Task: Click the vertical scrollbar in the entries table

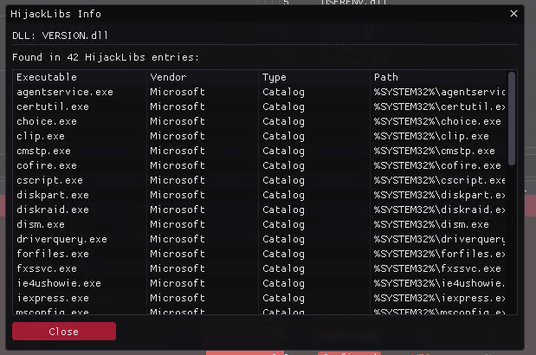Action: [512, 119]
